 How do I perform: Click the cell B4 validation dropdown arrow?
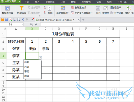(x=40, y=58)
